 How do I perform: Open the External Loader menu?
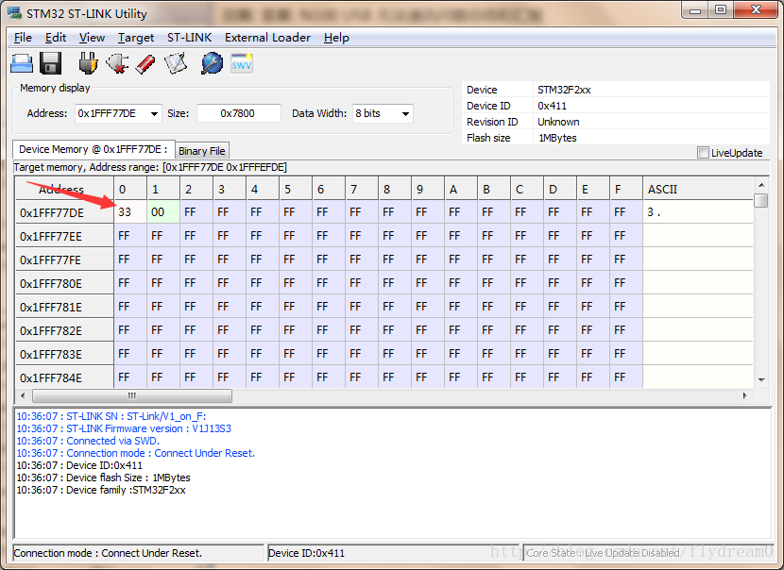point(267,38)
